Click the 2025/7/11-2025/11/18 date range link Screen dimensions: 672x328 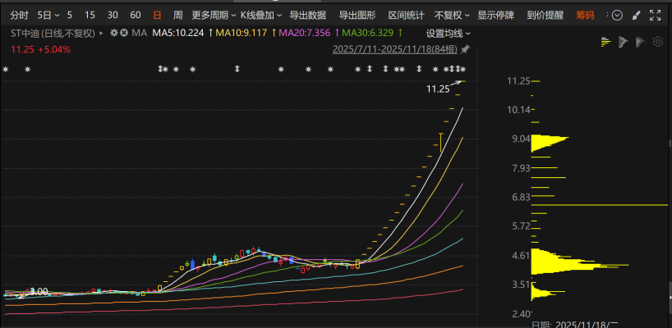point(393,49)
